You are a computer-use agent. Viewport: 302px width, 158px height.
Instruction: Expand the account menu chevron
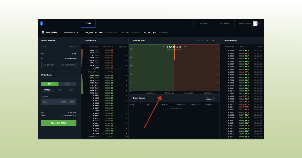click(260, 23)
